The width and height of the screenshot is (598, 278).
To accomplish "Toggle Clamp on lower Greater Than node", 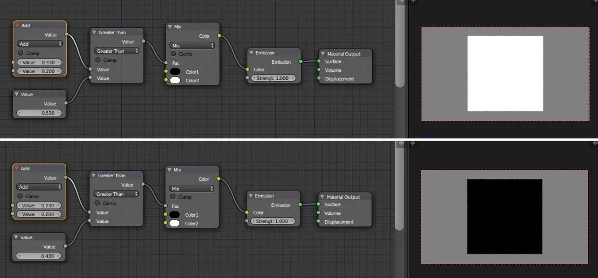I will (x=98, y=203).
